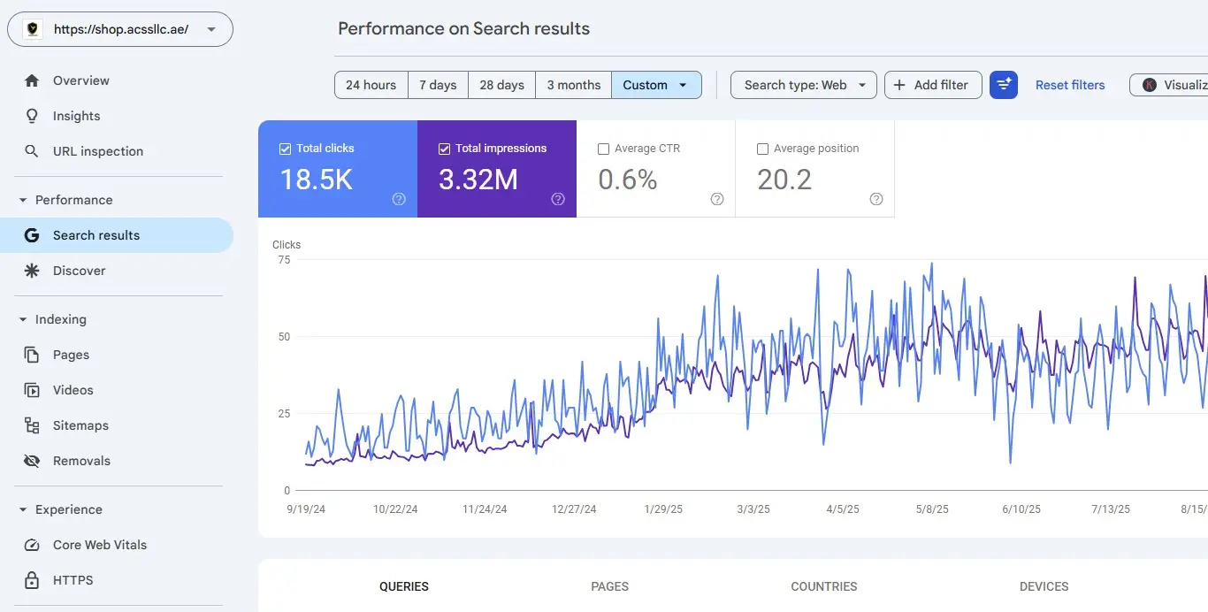This screenshot has height=612, width=1208.
Task: Uncheck the Total clicks checkbox
Action: click(x=285, y=148)
